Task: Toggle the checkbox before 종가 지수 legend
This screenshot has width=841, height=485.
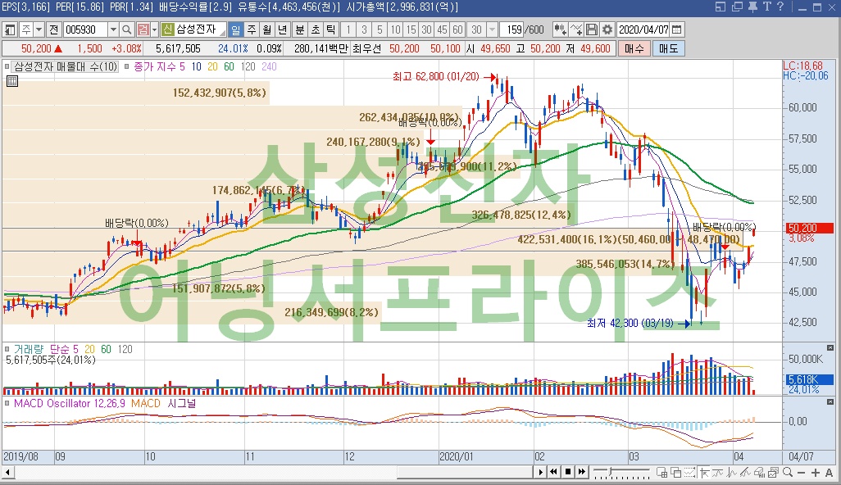Action: tap(126, 66)
